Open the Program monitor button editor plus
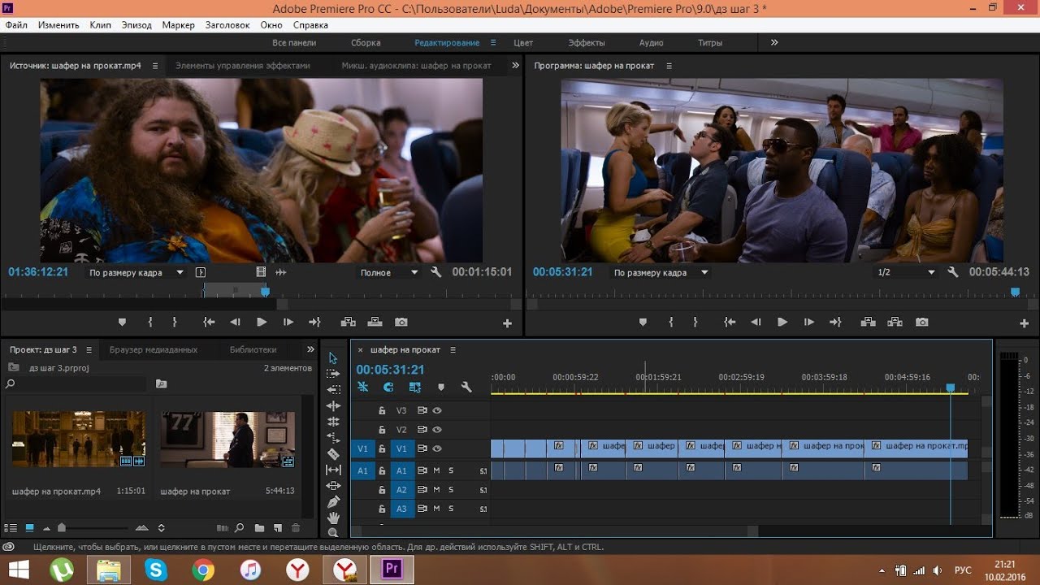The width and height of the screenshot is (1040, 585). (1024, 323)
